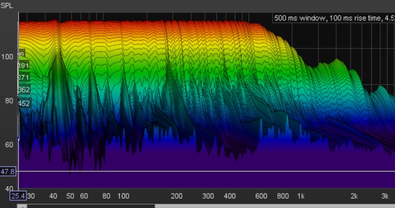
Task: Click the 25.4 frequency cursor readout box
Action: coord(18,196)
